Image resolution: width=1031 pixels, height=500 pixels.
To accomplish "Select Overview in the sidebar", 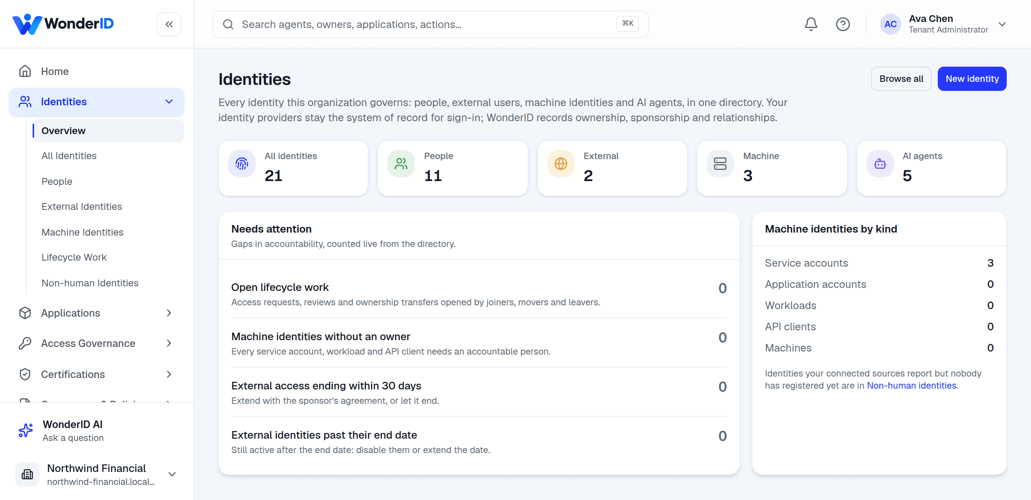I will tap(108, 131).
